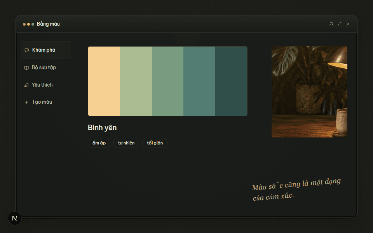373x233 pixels.
Task: Open the plant and lamp photo
Action: pos(310,92)
